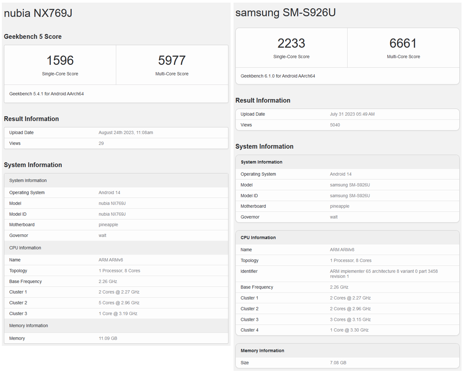Click the July 31 2023 05:49 AM upload date
Image resolution: width=463 pixels, height=372 pixels.
352,114
